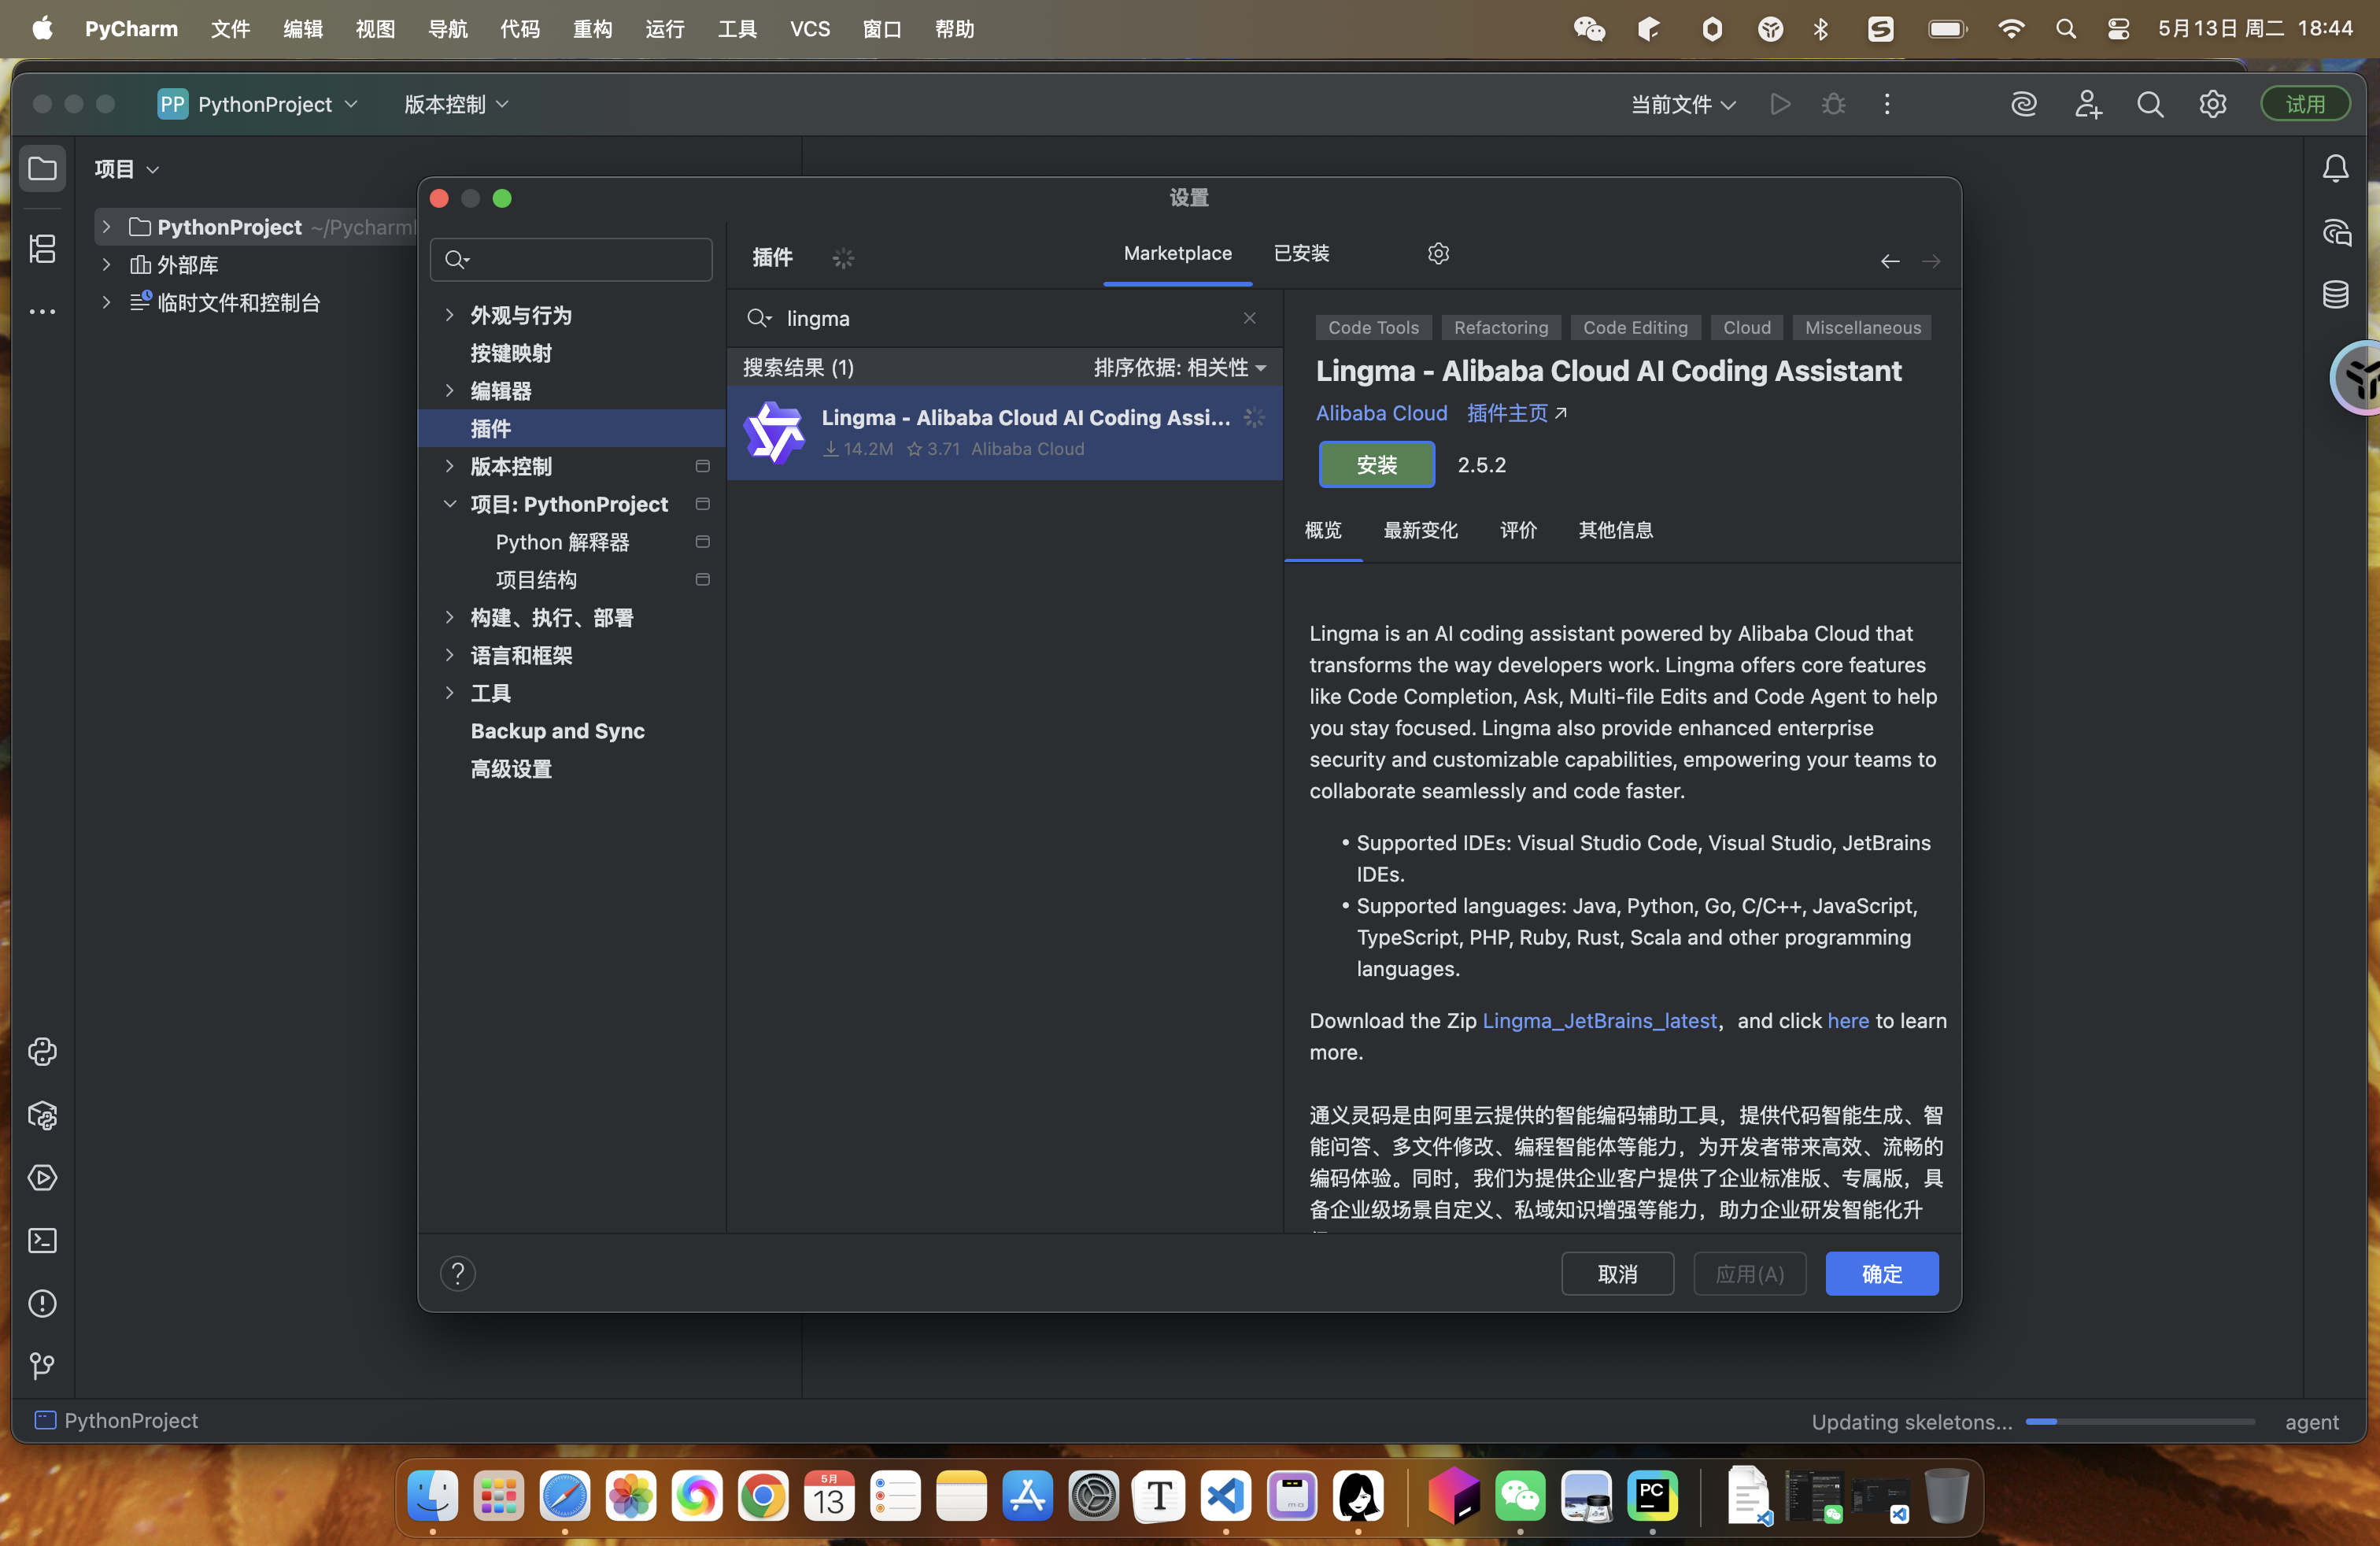Click the Notifications bell icon
The image size is (2380, 1546).
click(2336, 169)
